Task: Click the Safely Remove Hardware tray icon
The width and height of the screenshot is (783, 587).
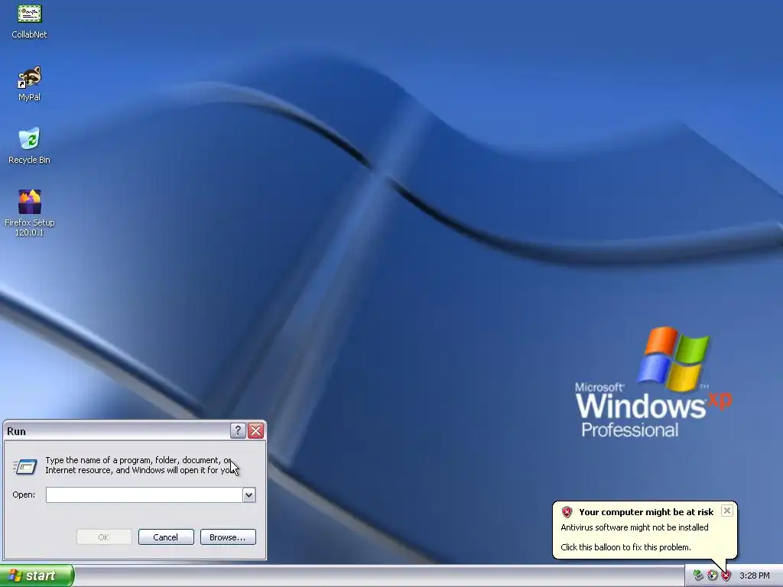Action: click(698, 576)
